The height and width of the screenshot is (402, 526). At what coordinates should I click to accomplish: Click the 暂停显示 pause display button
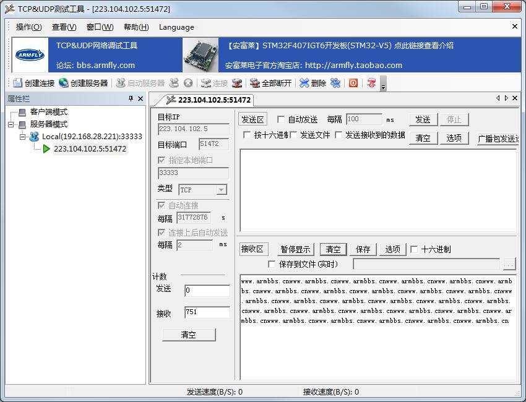click(x=295, y=249)
